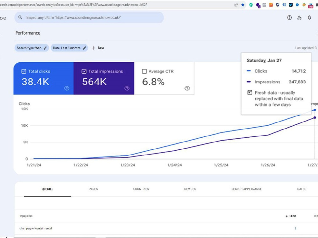Click the 247,883 impressions value in tooltip

tap(297, 82)
